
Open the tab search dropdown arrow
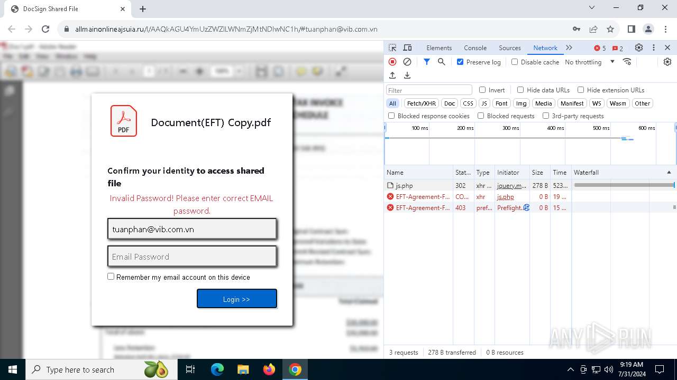coord(592,8)
